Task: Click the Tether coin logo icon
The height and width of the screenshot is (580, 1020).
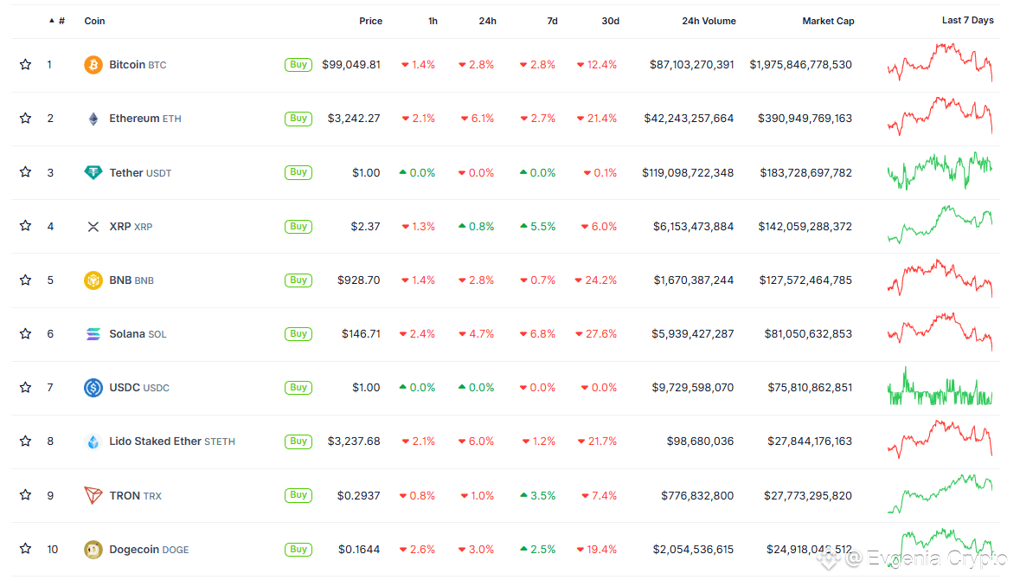Action: tap(93, 172)
